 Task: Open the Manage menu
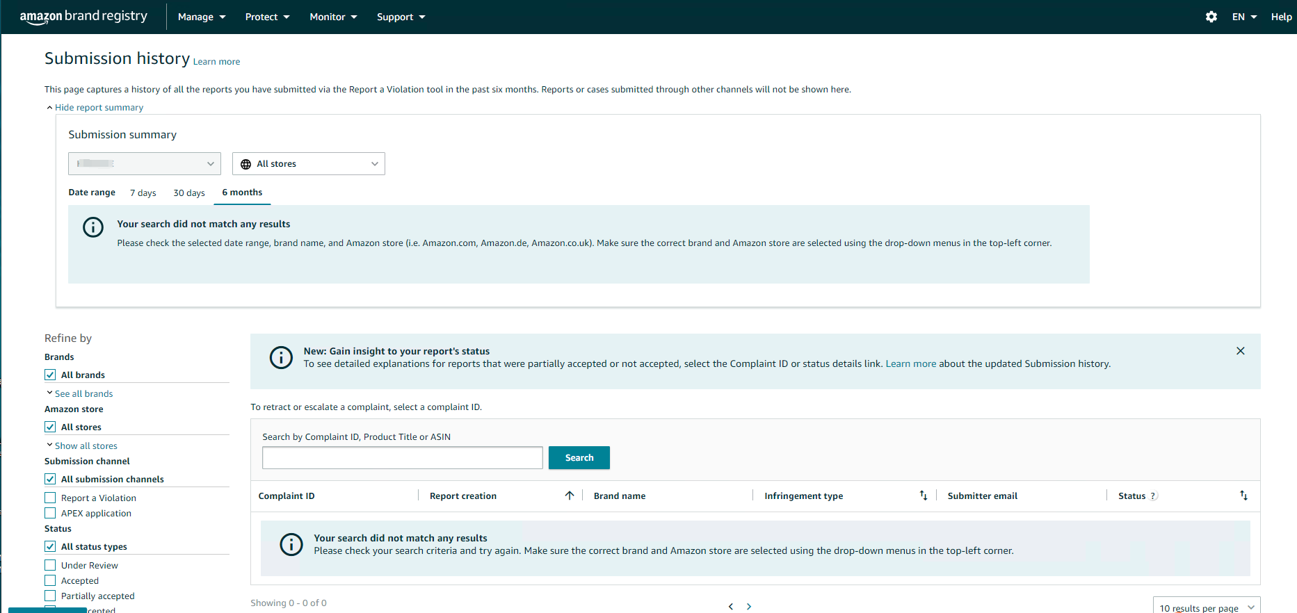point(202,17)
